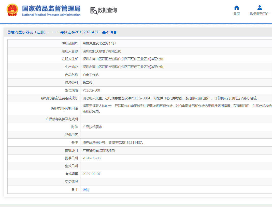Click National Medical Products Administration text
The width and height of the screenshot is (272, 207).
51,15
